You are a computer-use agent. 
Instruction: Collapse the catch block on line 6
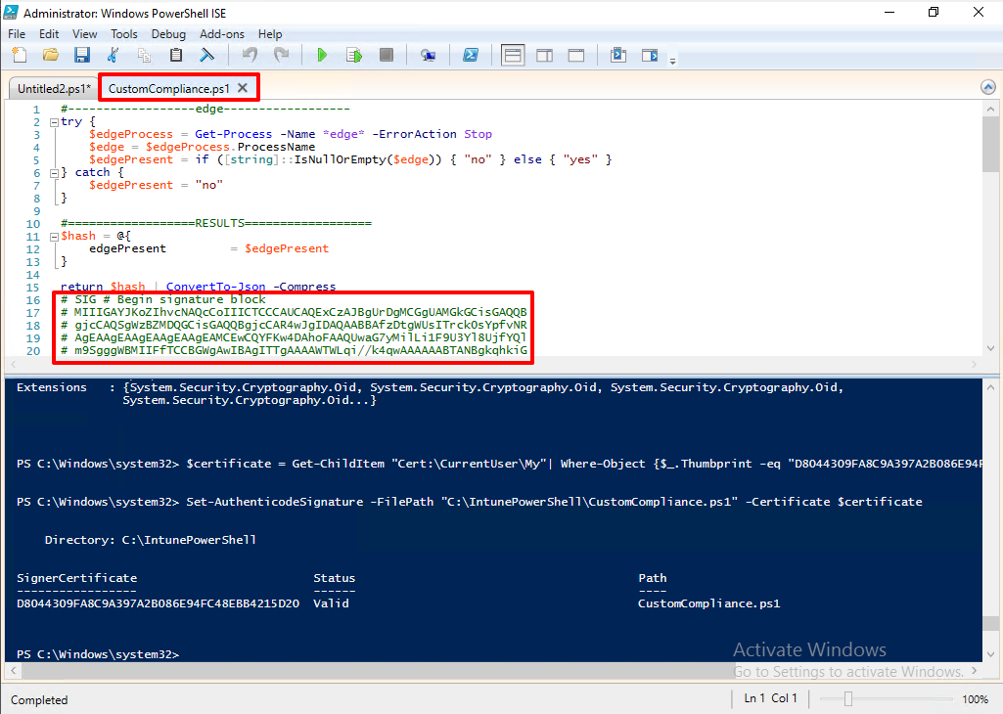pyautogui.click(x=55, y=172)
